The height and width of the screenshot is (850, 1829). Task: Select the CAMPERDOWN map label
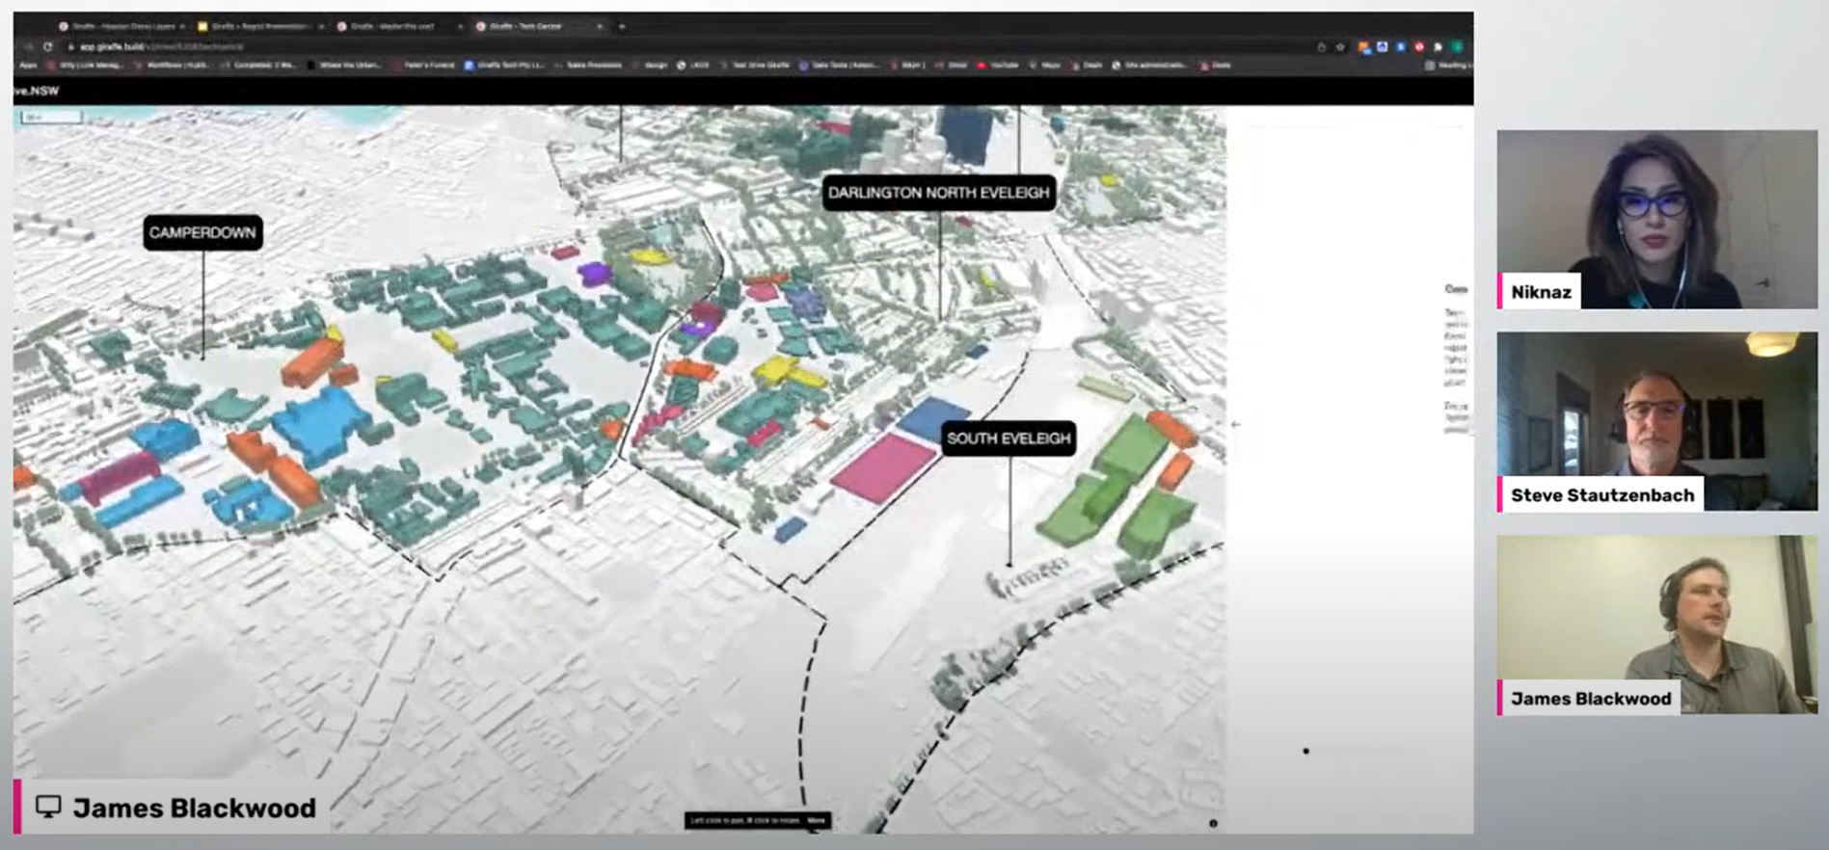(202, 232)
